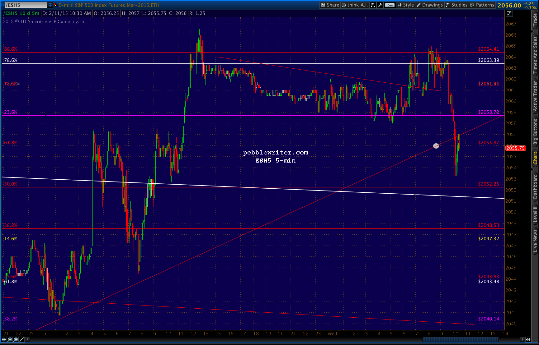Viewport: 539px width, 345px height.
Task: Click the $2052.25 Fibonacci level label
Action: pyautogui.click(x=489, y=184)
